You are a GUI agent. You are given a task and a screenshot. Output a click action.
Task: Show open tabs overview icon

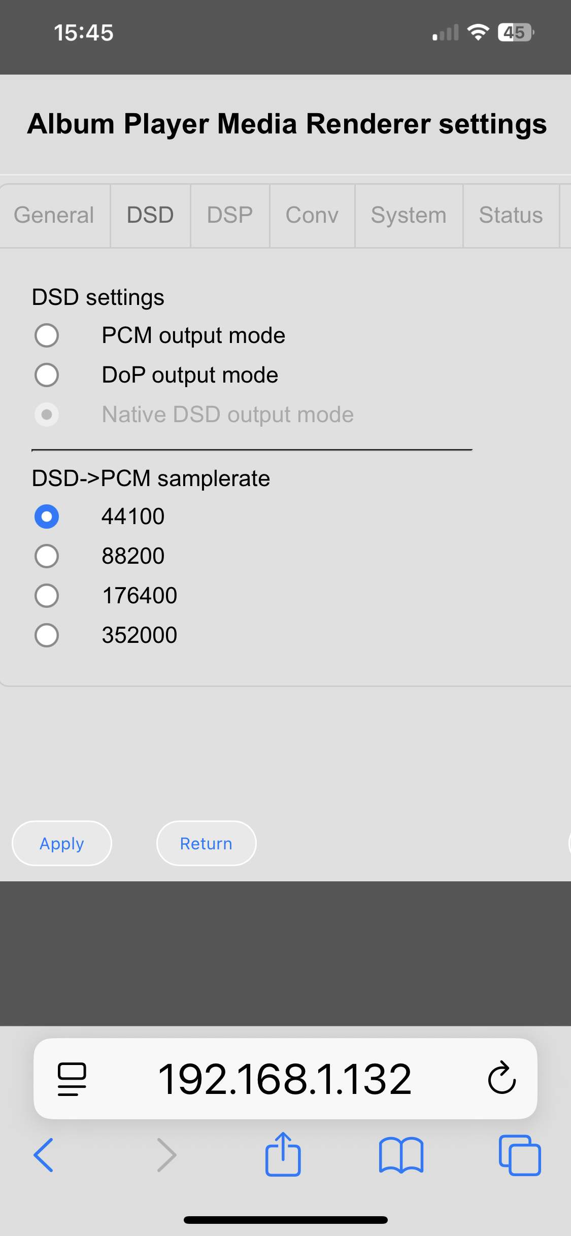point(520,1155)
